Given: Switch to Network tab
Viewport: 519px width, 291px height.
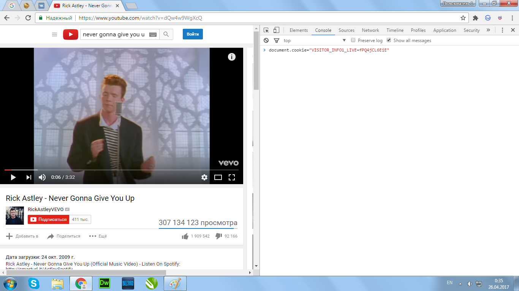Looking at the screenshot, I should click(370, 30).
